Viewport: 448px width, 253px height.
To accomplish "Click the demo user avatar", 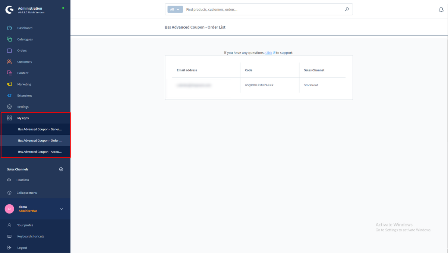I will point(9,209).
